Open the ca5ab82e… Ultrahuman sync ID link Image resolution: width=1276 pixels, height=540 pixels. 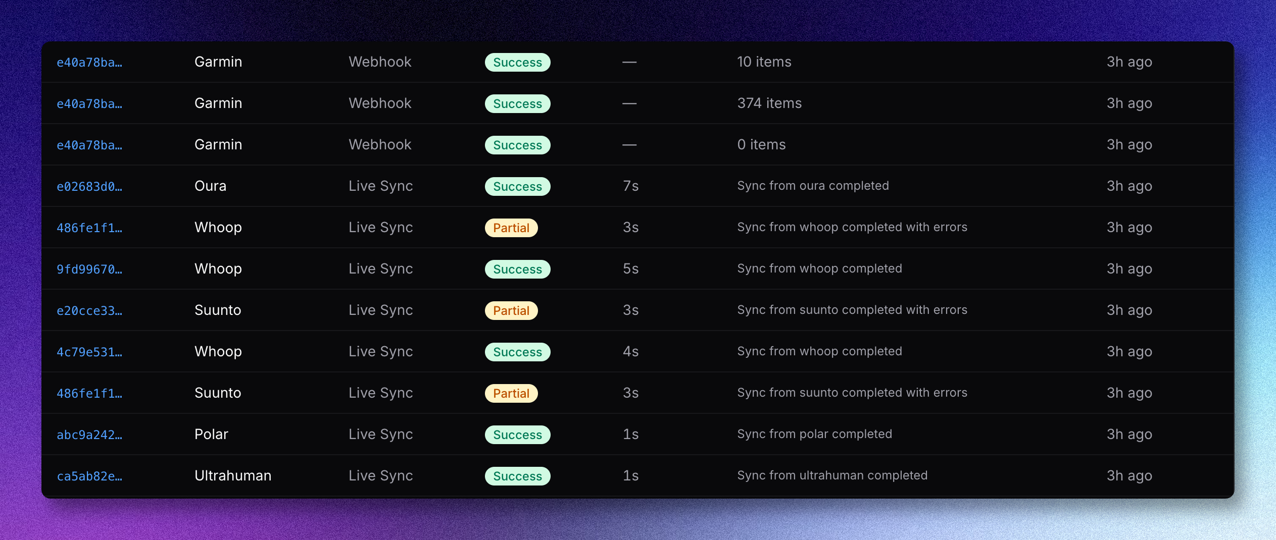pyautogui.click(x=89, y=476)
